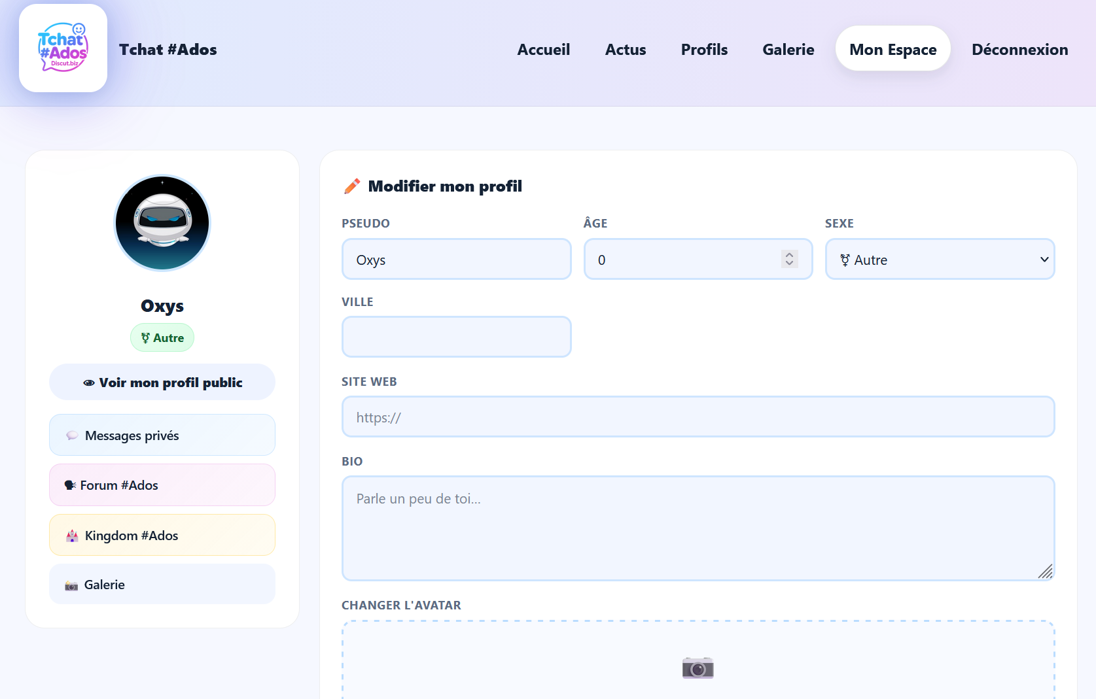Image resolution: width=1096 pixels, height=699 pixels.
Task: Click the eye icon on public profile button
Action: (x=89, y=383)
